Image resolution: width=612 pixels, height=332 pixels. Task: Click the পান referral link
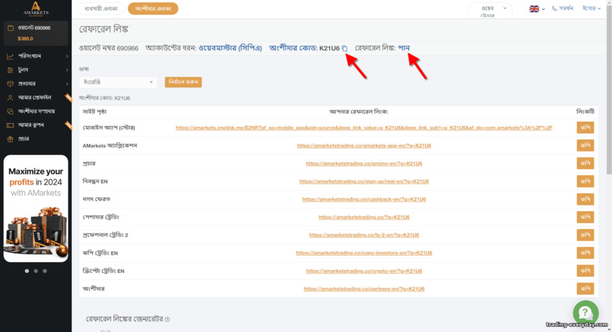pos(404,48)
